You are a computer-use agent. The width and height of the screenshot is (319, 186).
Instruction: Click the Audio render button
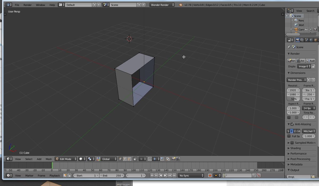pos(310,61)
